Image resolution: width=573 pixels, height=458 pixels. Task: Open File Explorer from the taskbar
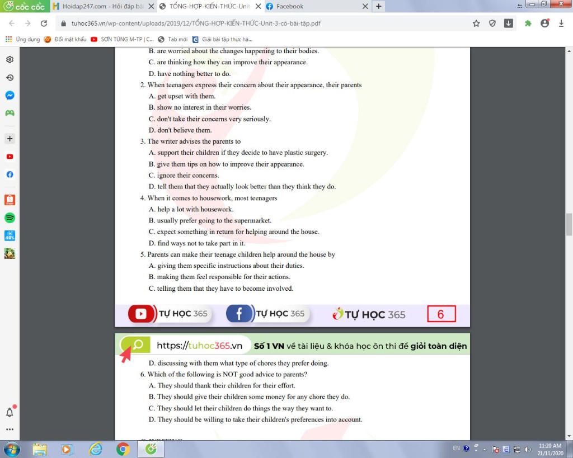pyautogui.click(x=40, y=449)
